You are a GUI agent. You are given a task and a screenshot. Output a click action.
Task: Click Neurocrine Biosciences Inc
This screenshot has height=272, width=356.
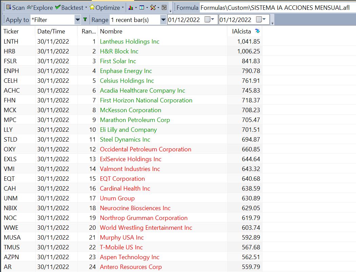(135, 208)
